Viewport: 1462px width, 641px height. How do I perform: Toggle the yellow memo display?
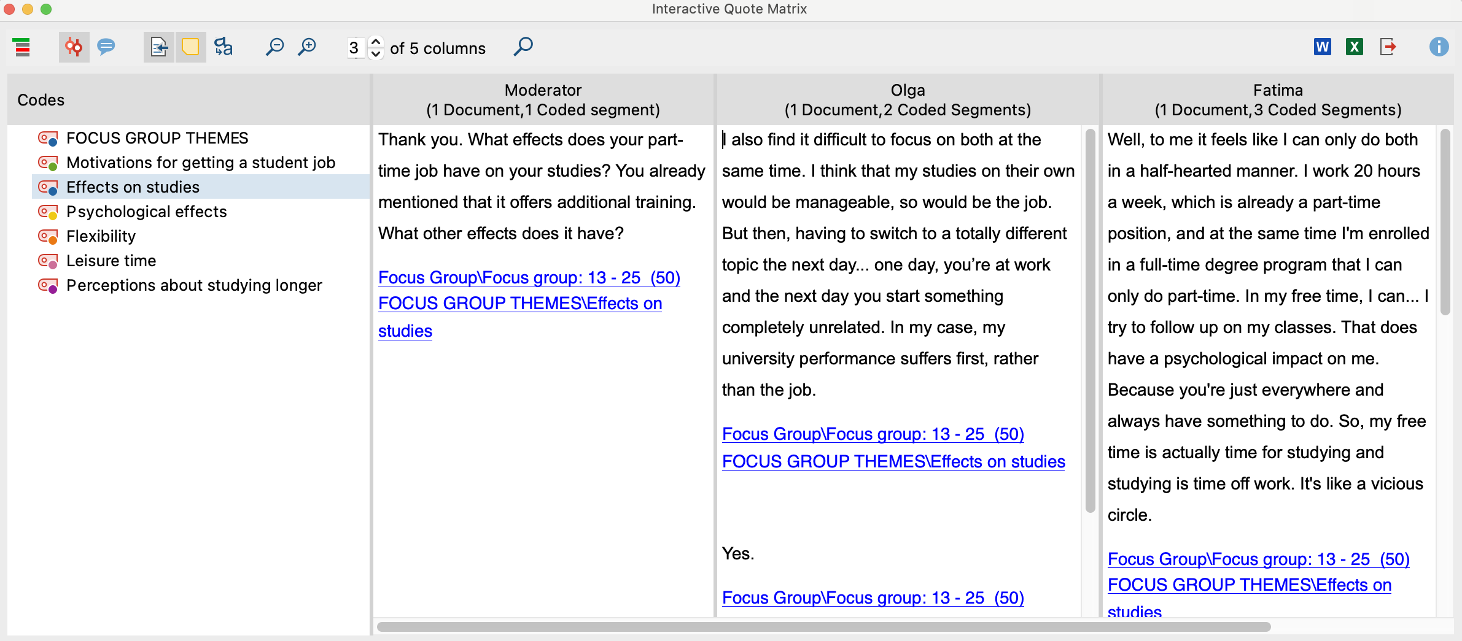(x=190, y=47)
